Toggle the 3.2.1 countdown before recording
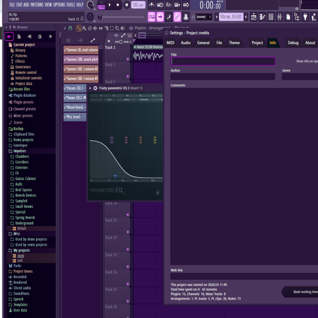 [169, 5]
